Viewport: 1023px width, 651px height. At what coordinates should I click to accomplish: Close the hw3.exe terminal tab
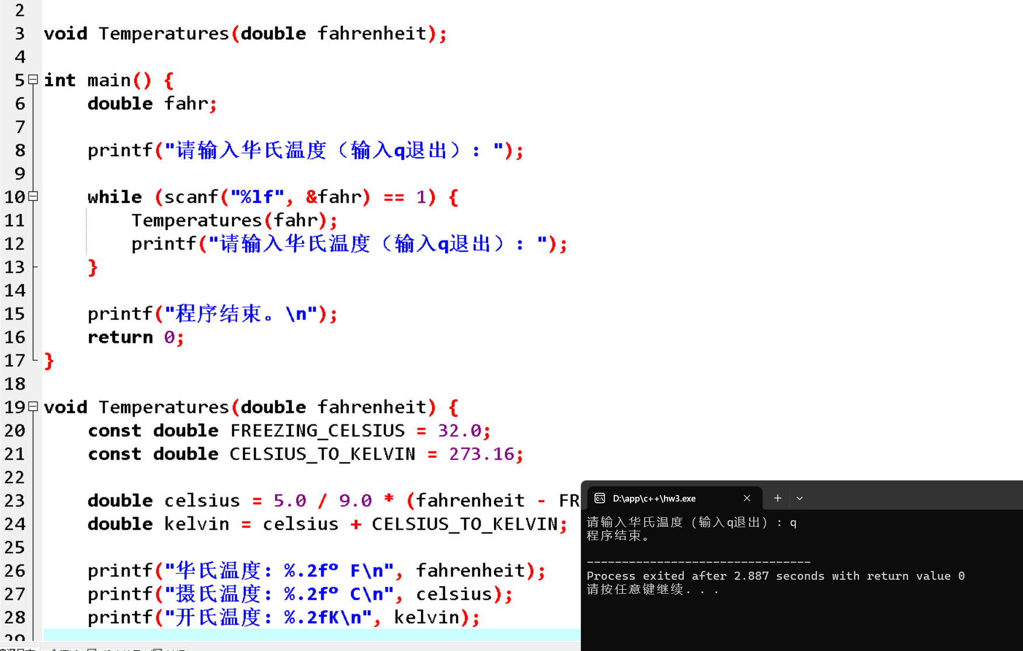(747, 498)
